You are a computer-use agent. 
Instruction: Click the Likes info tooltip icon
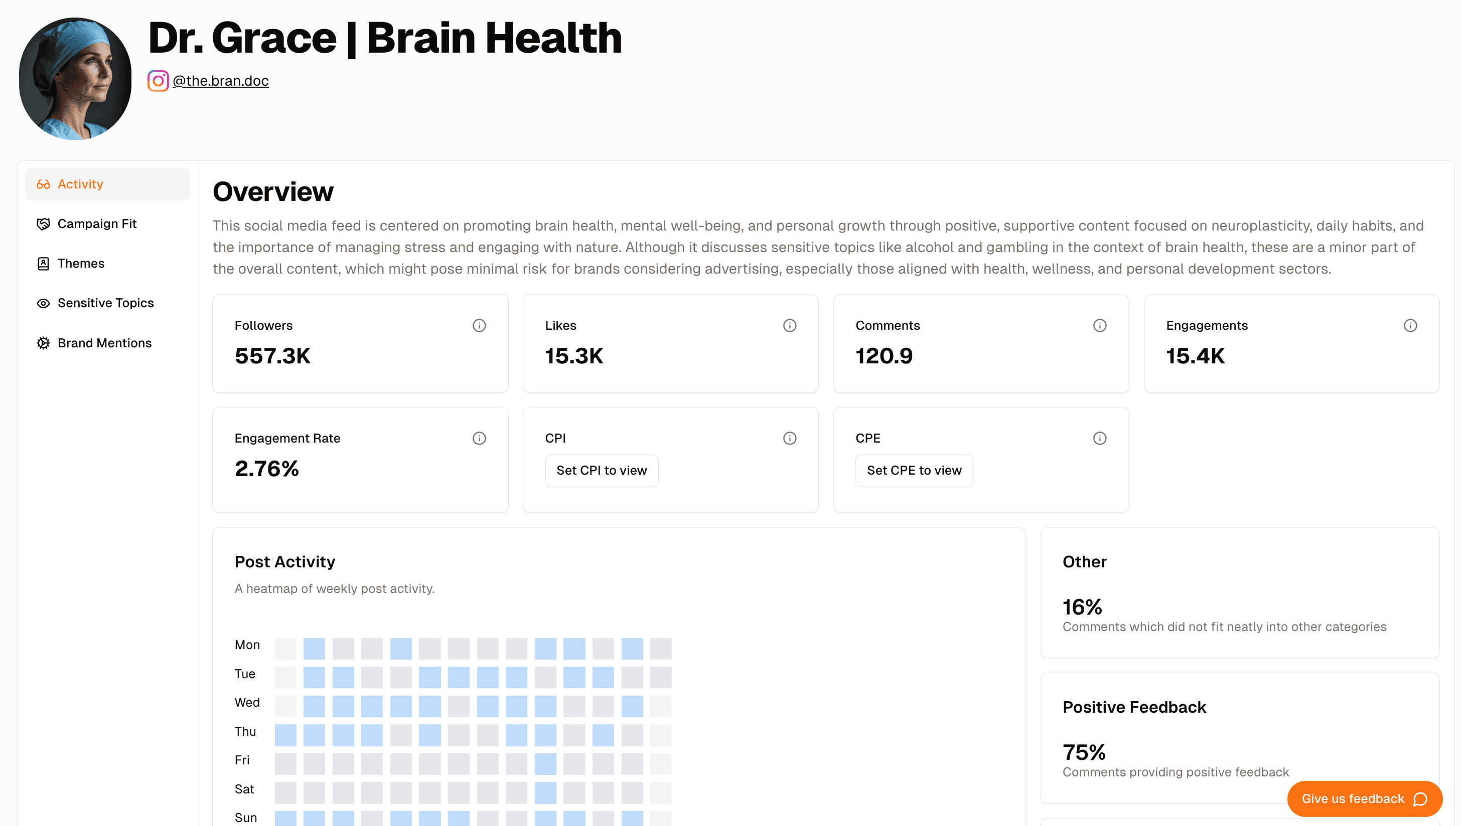pos(790,326)
